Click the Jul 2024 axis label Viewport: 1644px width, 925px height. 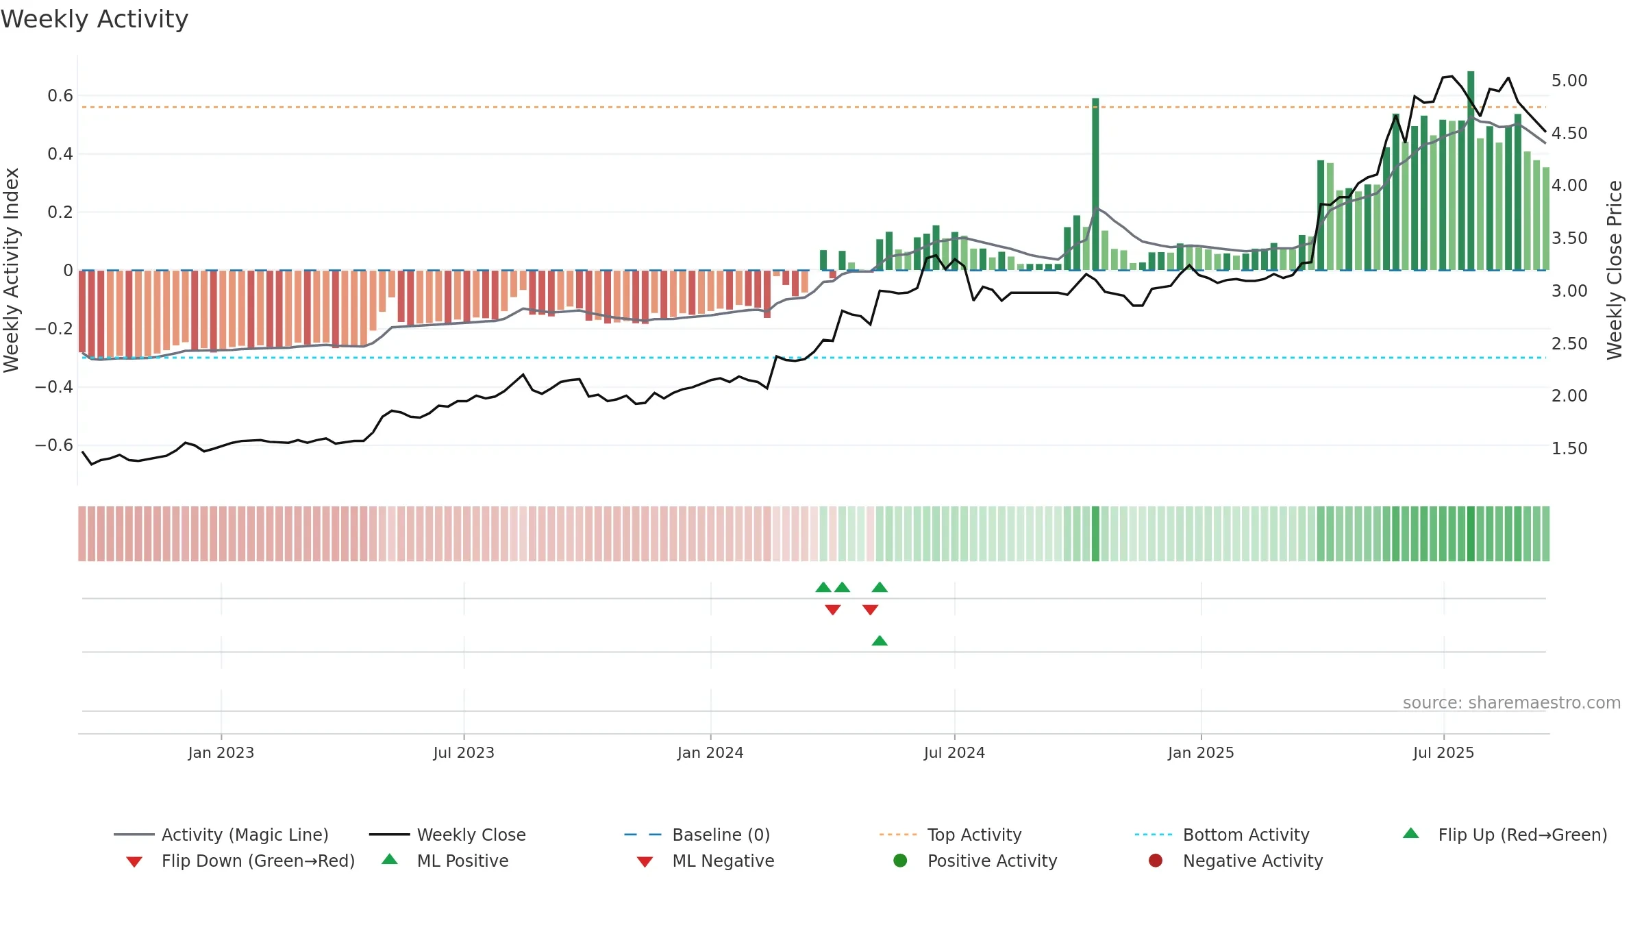(954, 753)
